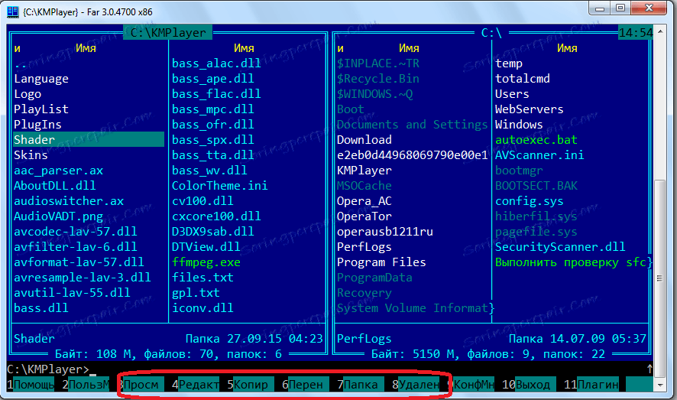
Task: Click the 10 Выход exit key
Action: point(530,385)
